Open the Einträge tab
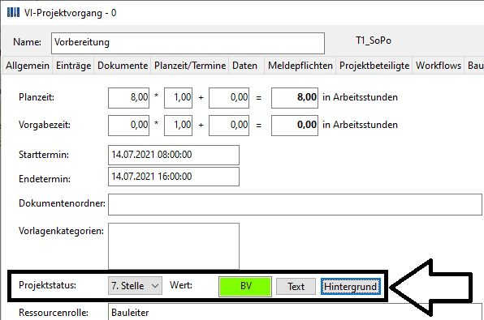484x320 pixels. coord(73,66)
